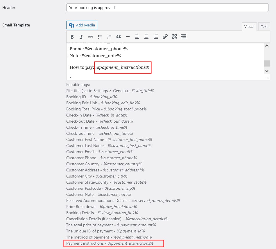The width and height of the screenshot is (276, 249).
Task: Click the %price_breakdown% tag
Action: pyautogui.click(x=118, y=207)
